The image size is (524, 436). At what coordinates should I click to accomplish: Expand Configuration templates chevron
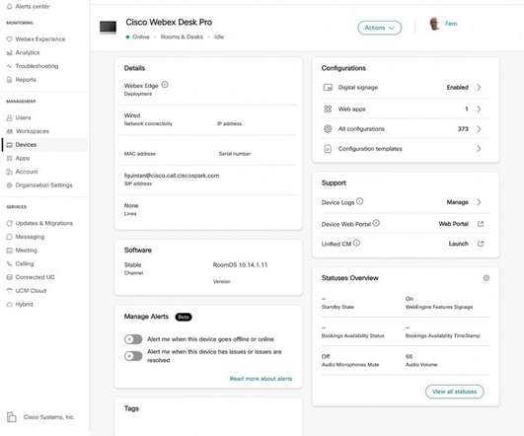pyautogui.click(x=479, y=149)
